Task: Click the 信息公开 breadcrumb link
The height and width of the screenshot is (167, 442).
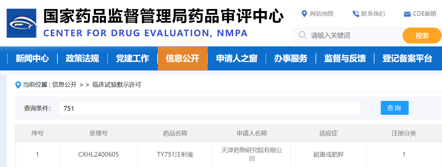Action: pyautogui.click(x=64, y=85)
